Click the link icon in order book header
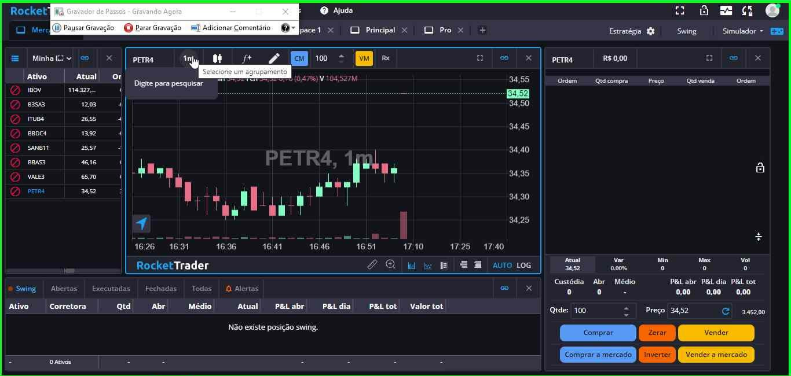The image size is (791, 376). pyautogui.click(x=734, y=58)
